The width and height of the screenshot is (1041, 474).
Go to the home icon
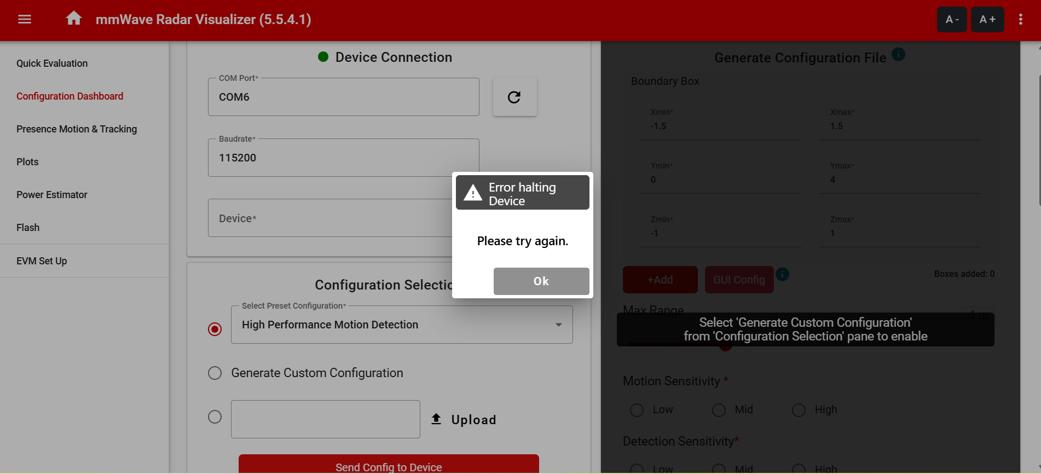click(x=74, y=19)
